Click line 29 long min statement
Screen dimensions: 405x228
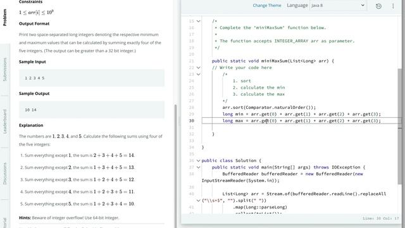coord(301,114)
